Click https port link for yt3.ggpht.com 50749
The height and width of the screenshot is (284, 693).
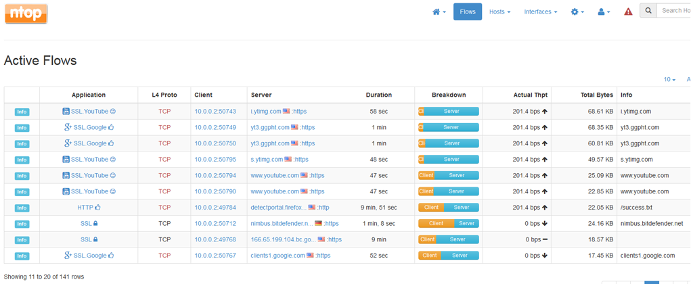(308, 127)
